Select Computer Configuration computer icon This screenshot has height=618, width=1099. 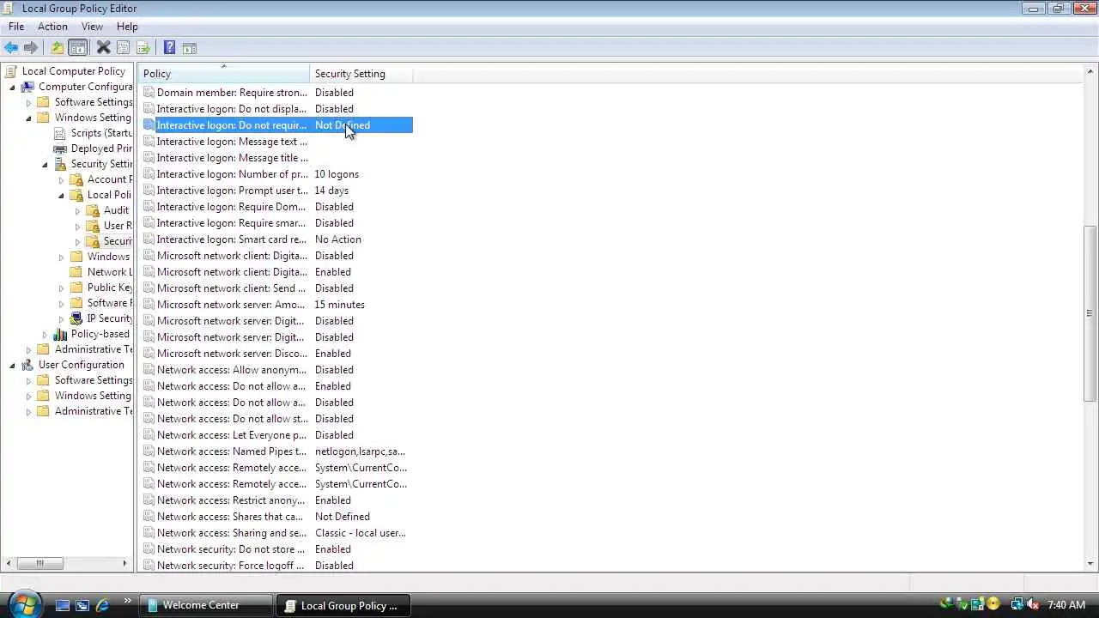pos(27,87)
